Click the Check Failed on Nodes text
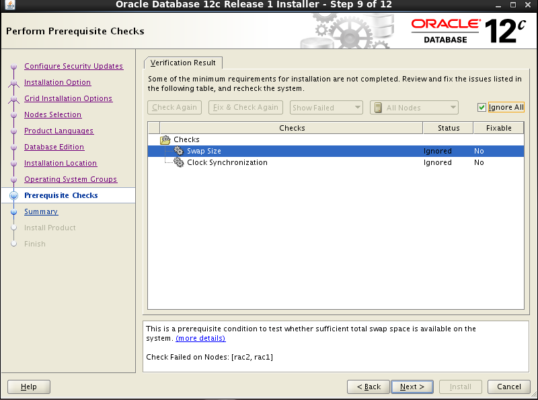 209,357
